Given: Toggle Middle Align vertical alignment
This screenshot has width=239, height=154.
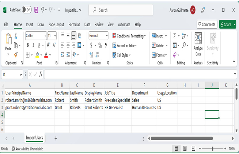Looking at the screenshot, I should [68, 36].
